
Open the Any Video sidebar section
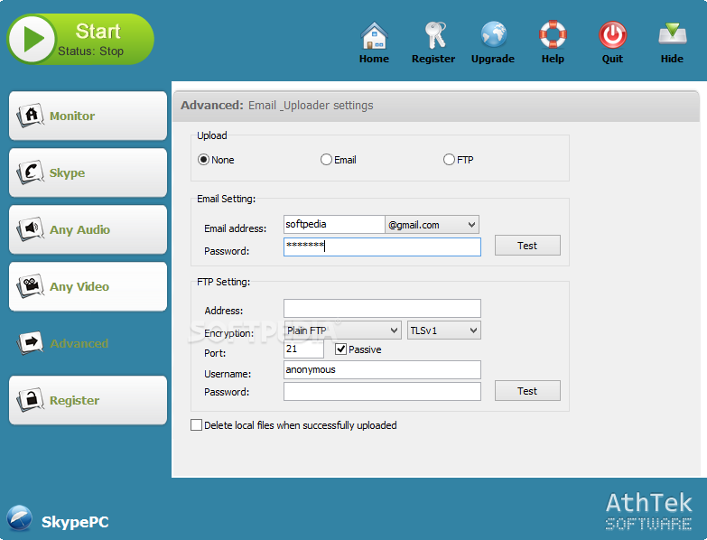pos(88,286)
